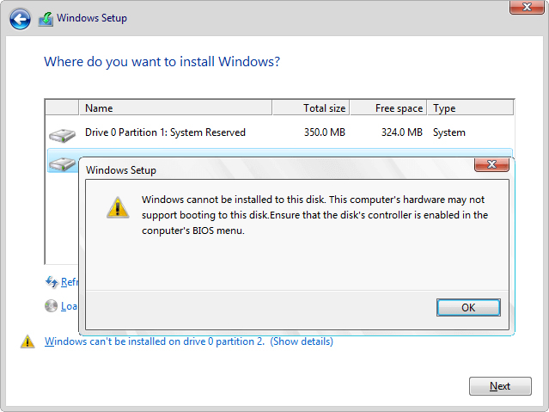Sort by the Total size column header

(311, 108)
